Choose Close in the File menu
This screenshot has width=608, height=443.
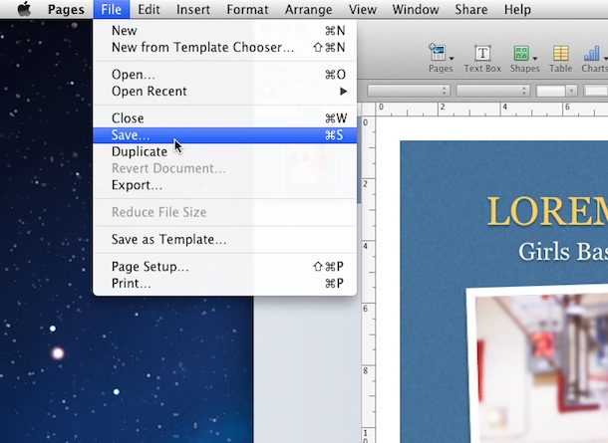[x=224, y=118]
